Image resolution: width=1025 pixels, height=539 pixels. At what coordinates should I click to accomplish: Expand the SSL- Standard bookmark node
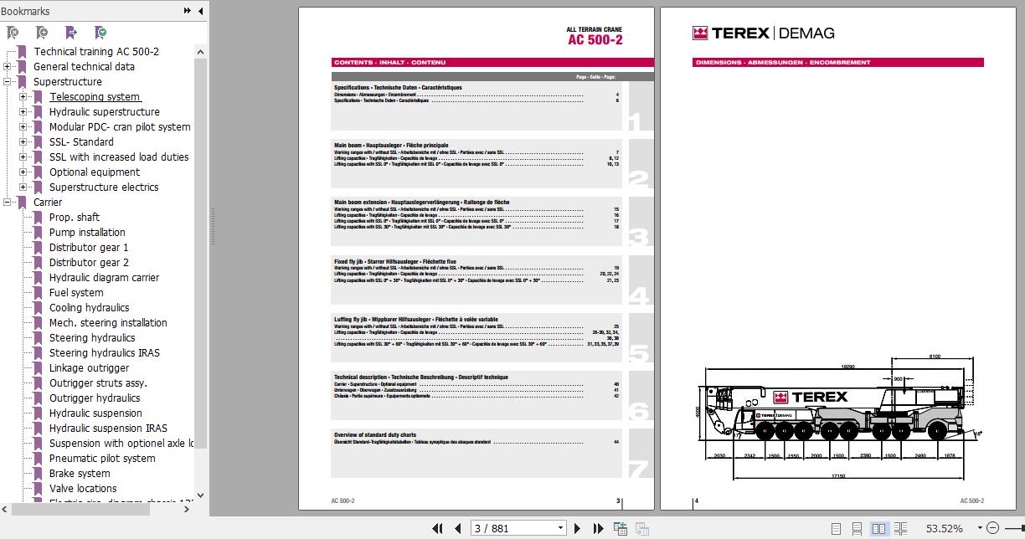pos(22,141)
